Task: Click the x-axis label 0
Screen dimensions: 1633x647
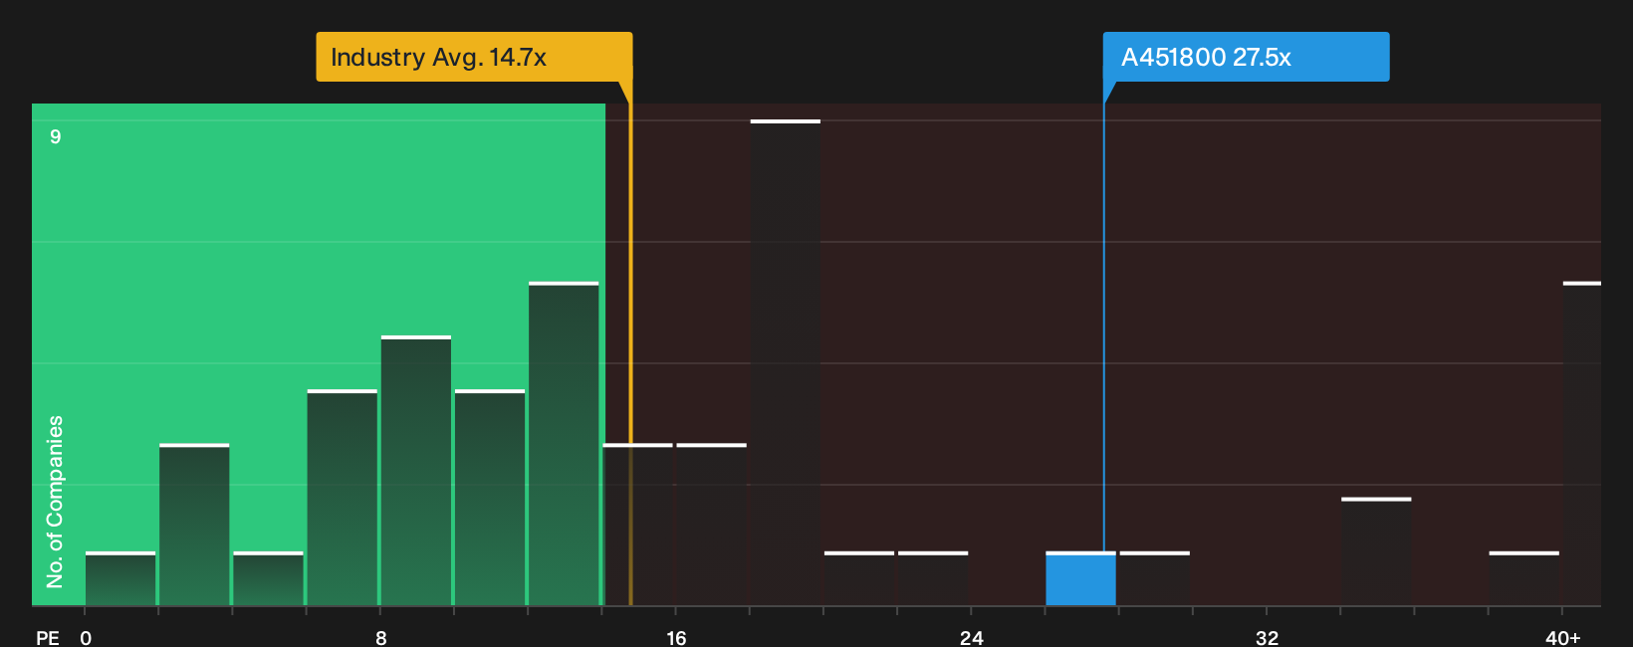Action: tap(86, 637)
